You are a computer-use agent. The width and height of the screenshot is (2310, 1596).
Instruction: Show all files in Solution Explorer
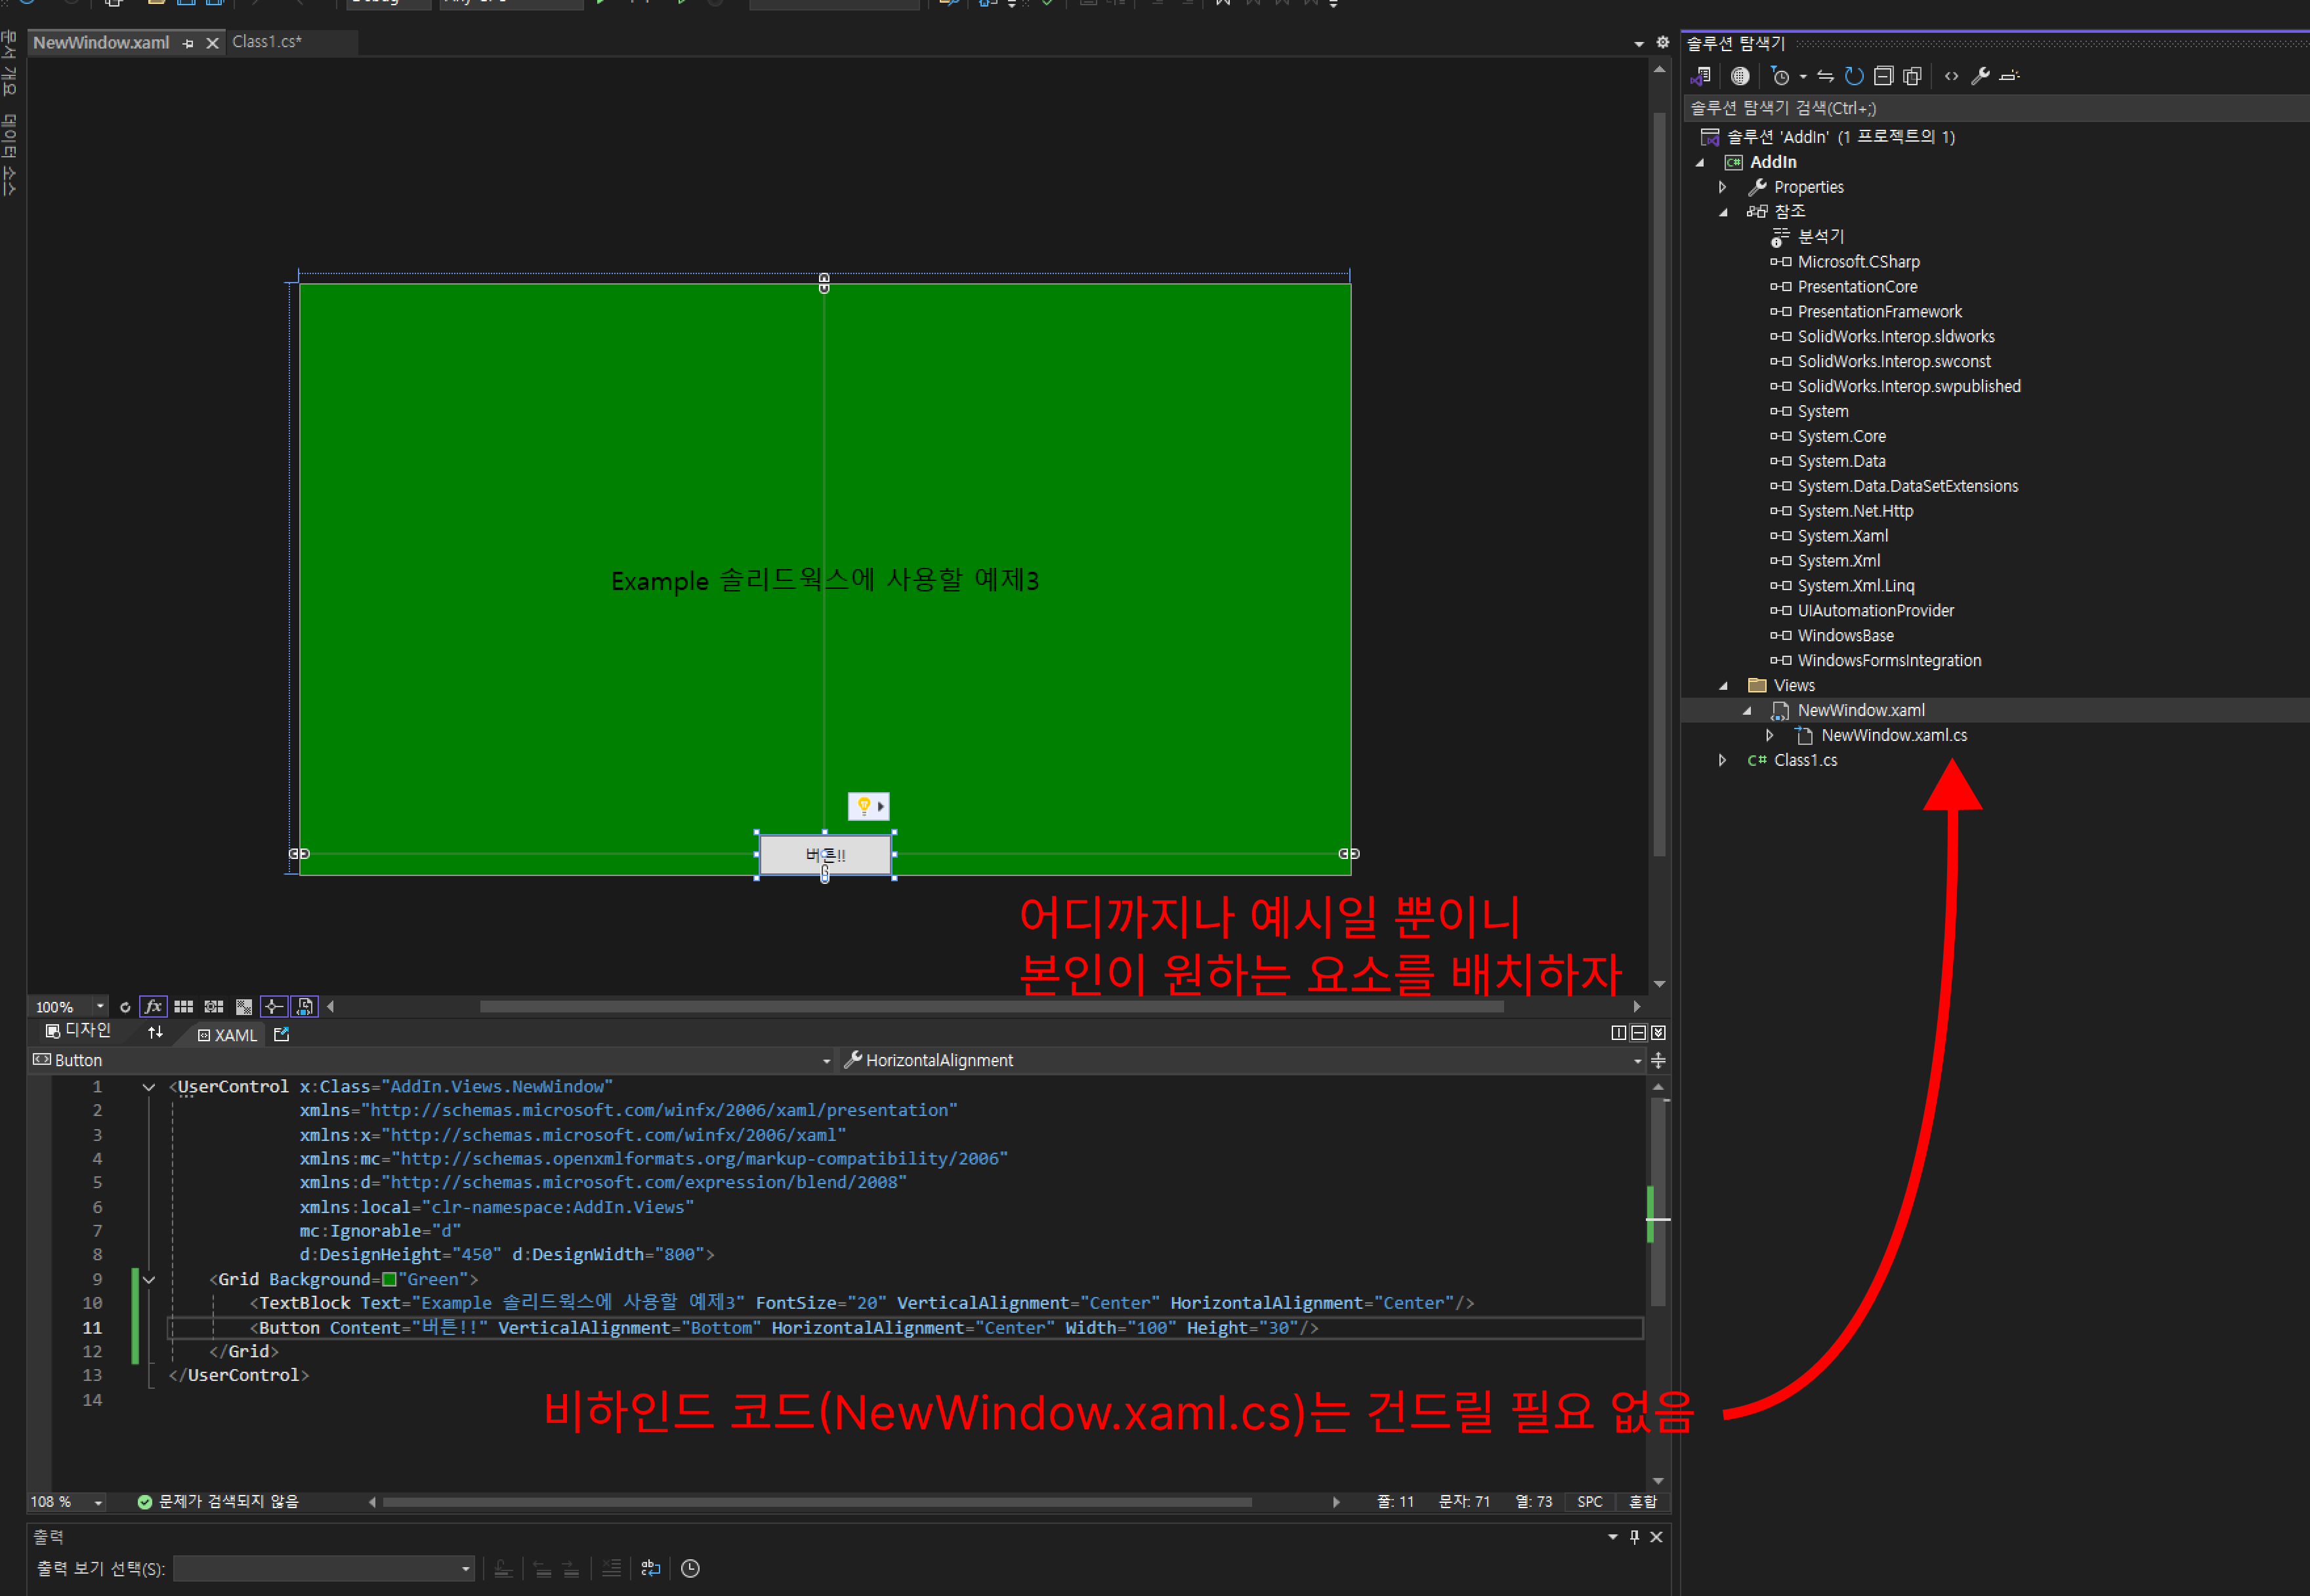click(1913, 76)
